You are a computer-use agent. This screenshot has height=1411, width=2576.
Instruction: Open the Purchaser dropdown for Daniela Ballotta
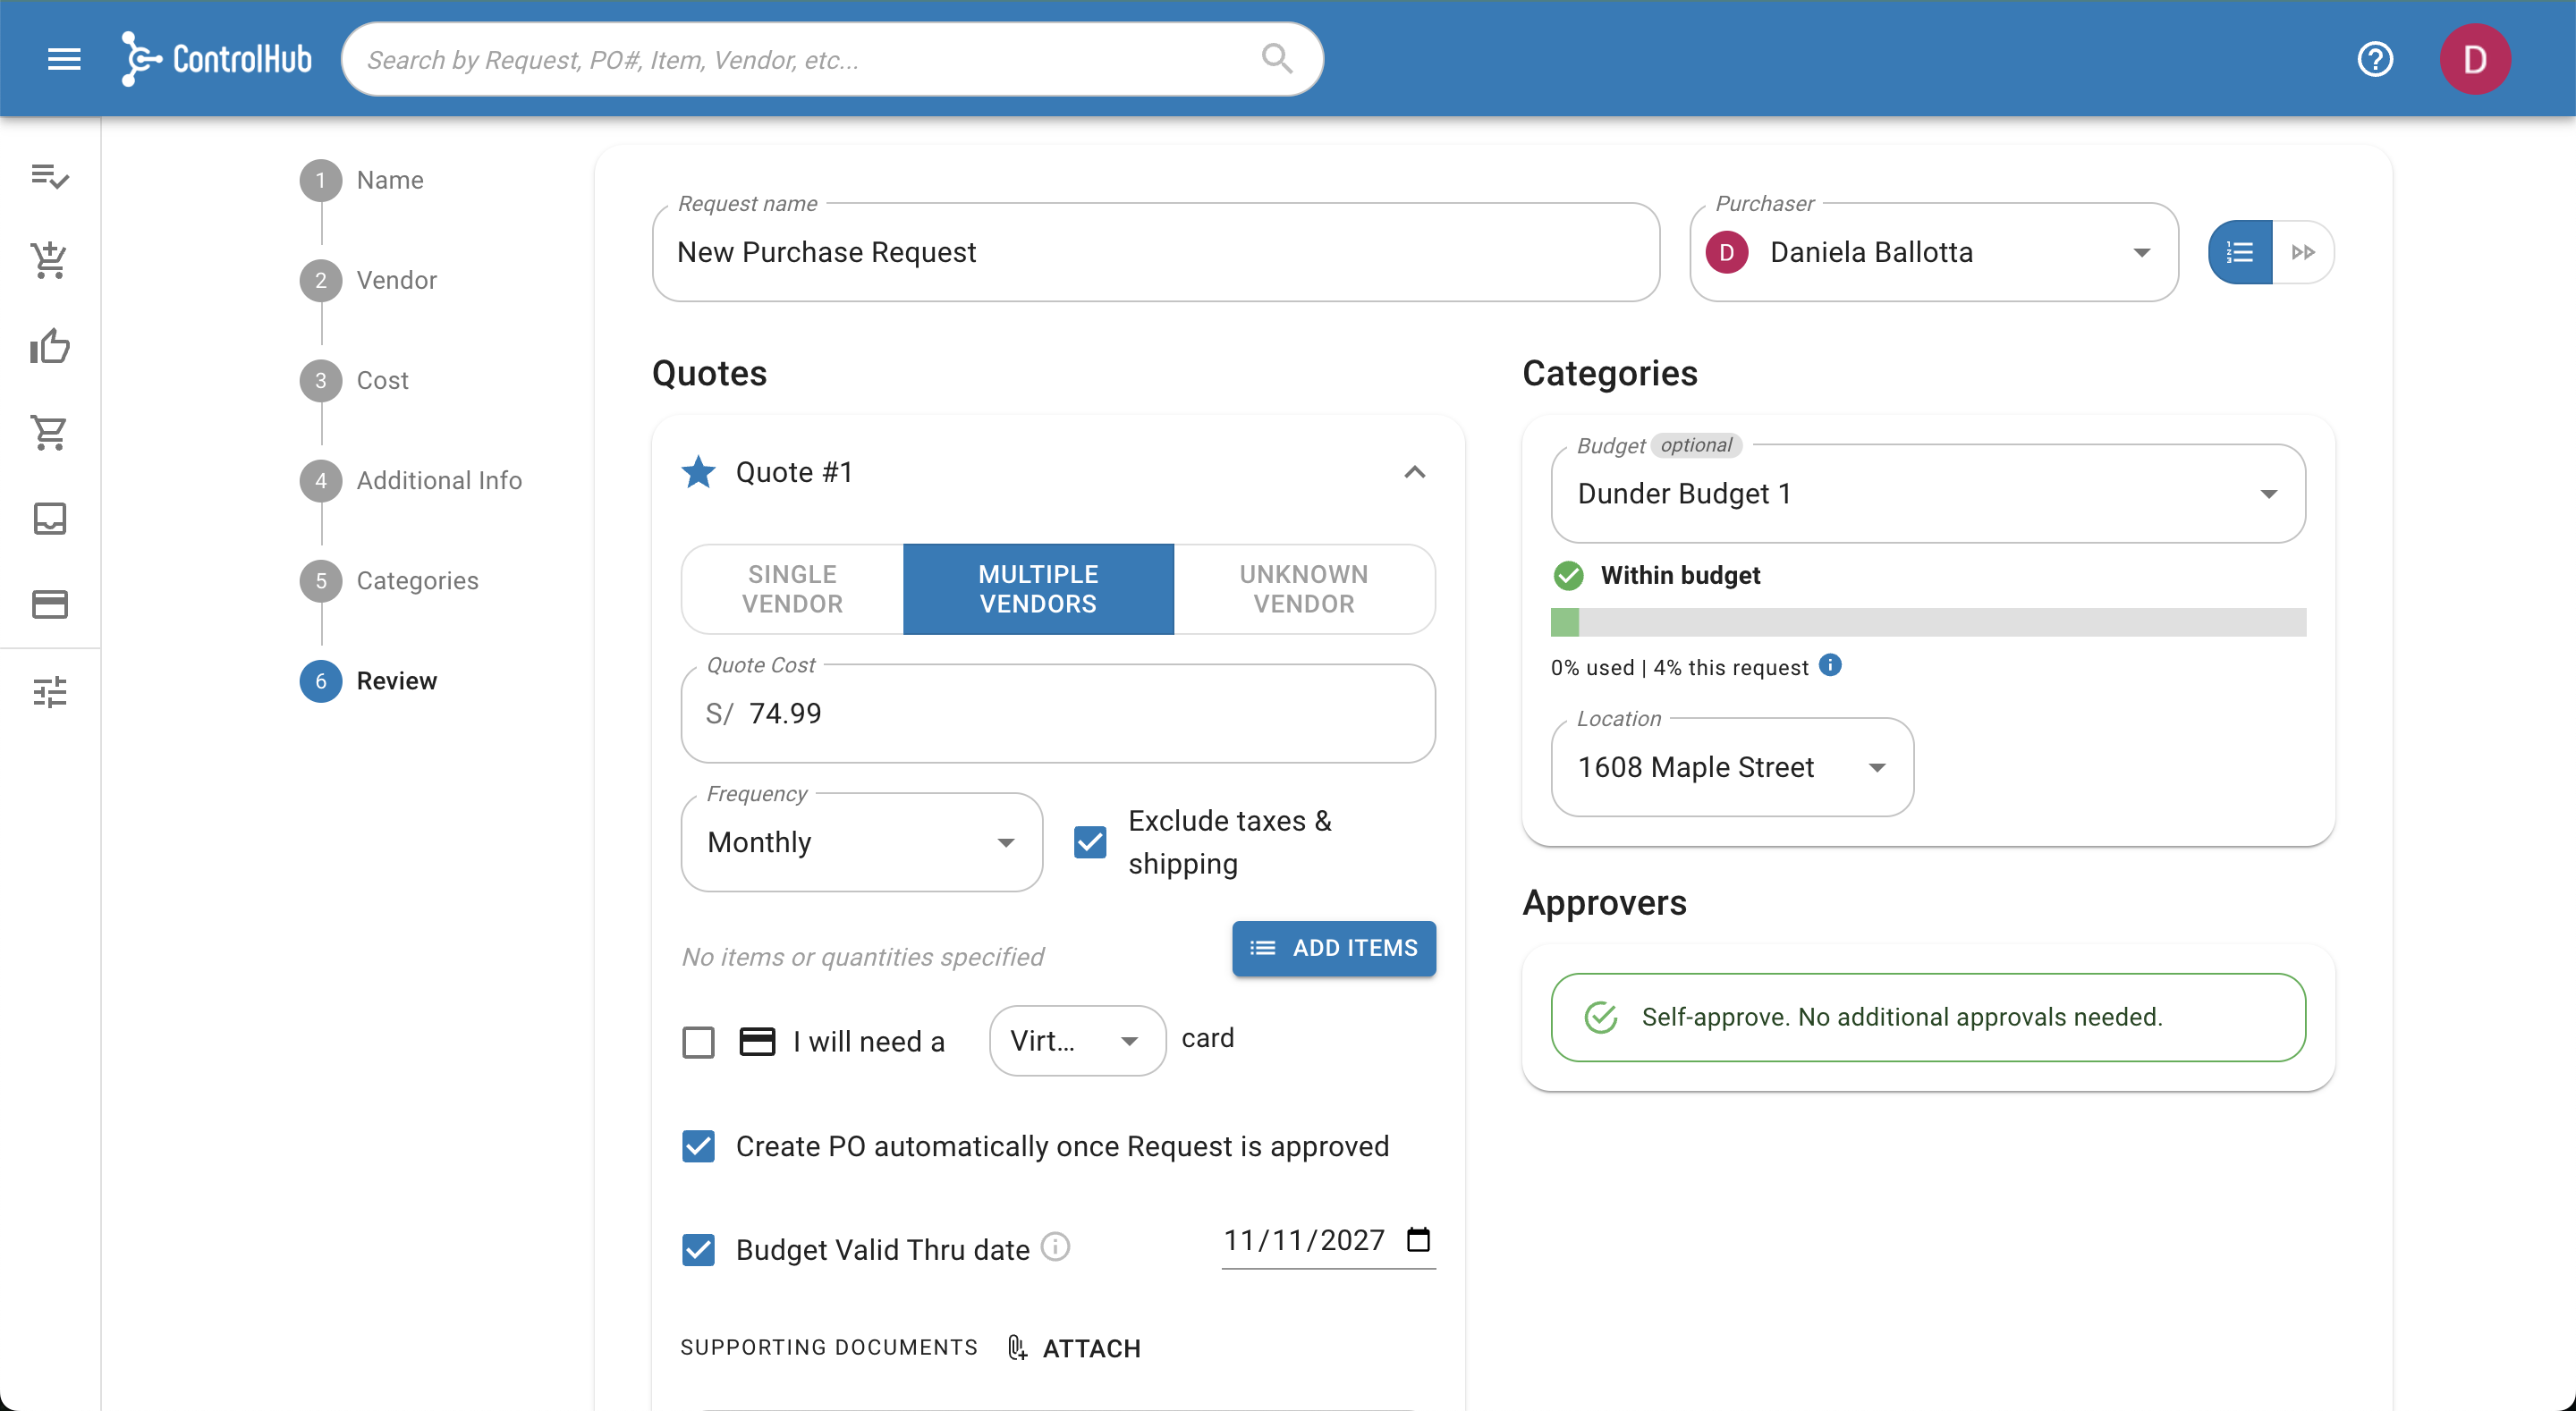click(x=2141, y=252)
